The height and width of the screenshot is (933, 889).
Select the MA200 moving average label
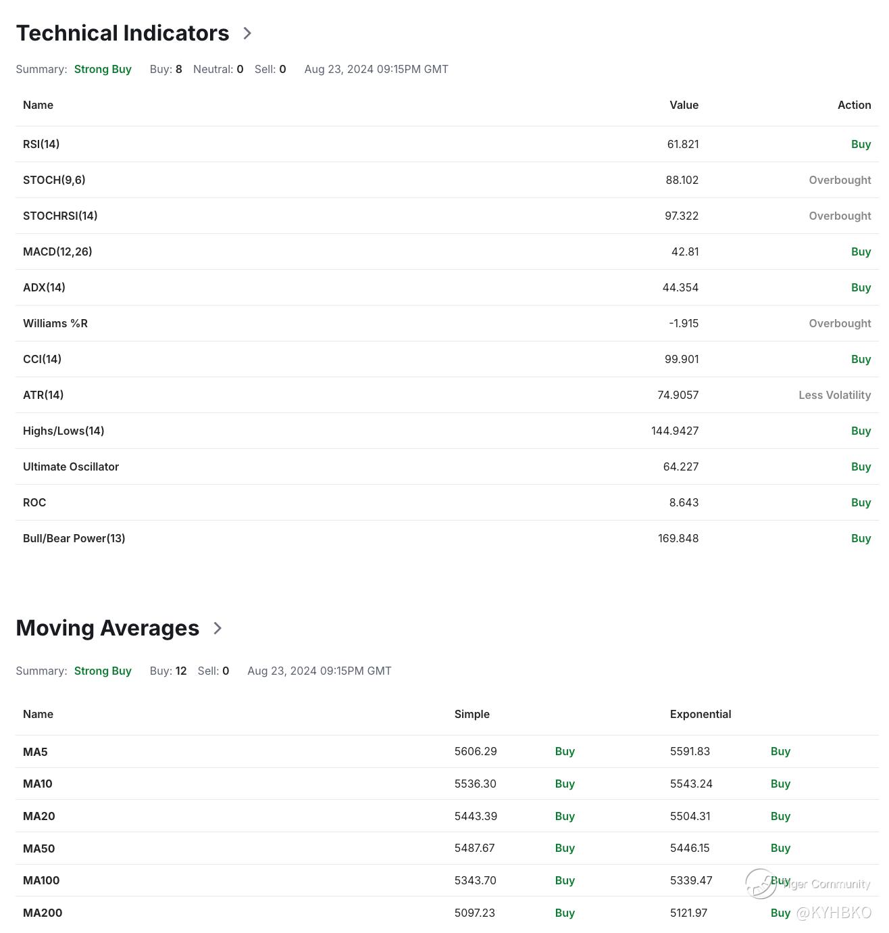pos(43,913)
